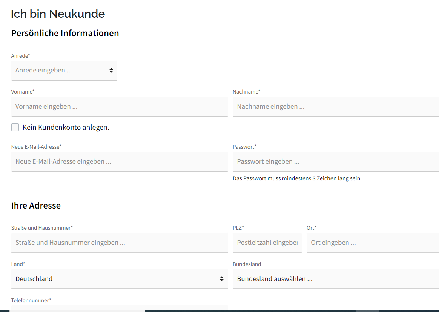Click the 'Bundesland' field label

click(247, 264)
